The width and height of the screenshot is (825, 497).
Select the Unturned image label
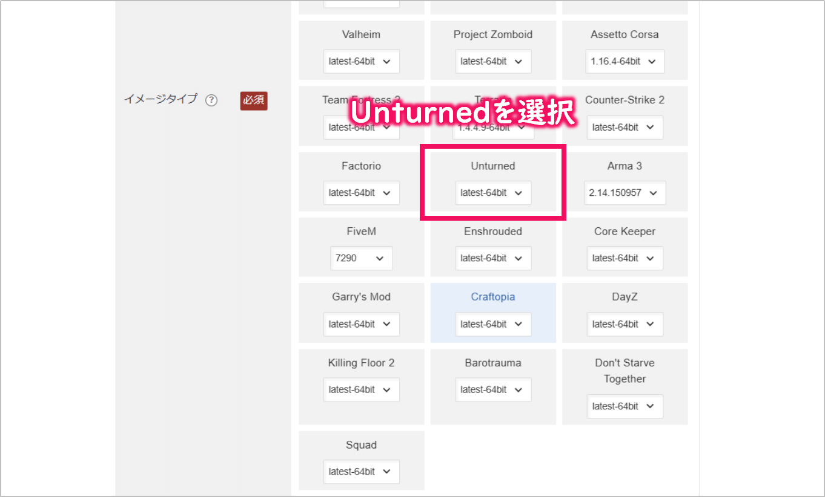[493, 166]
